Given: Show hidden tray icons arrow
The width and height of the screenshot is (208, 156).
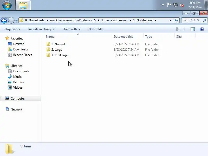Looking at the screenshot, I should pos(163,5).
